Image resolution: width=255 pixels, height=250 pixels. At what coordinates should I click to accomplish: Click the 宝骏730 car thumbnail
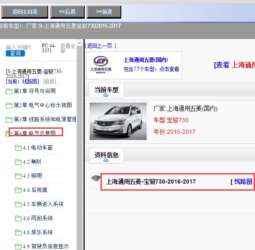coord(118,121)
